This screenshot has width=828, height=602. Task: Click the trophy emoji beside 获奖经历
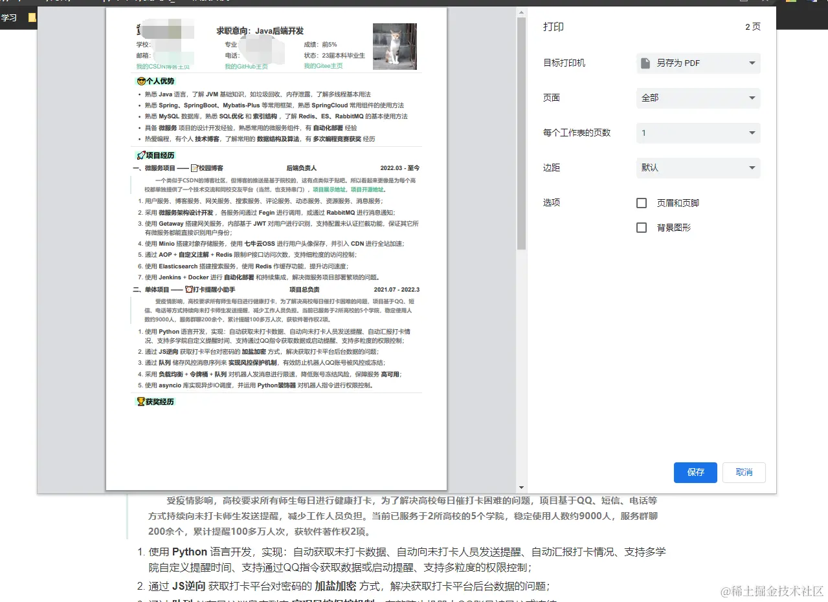[140, 402]
